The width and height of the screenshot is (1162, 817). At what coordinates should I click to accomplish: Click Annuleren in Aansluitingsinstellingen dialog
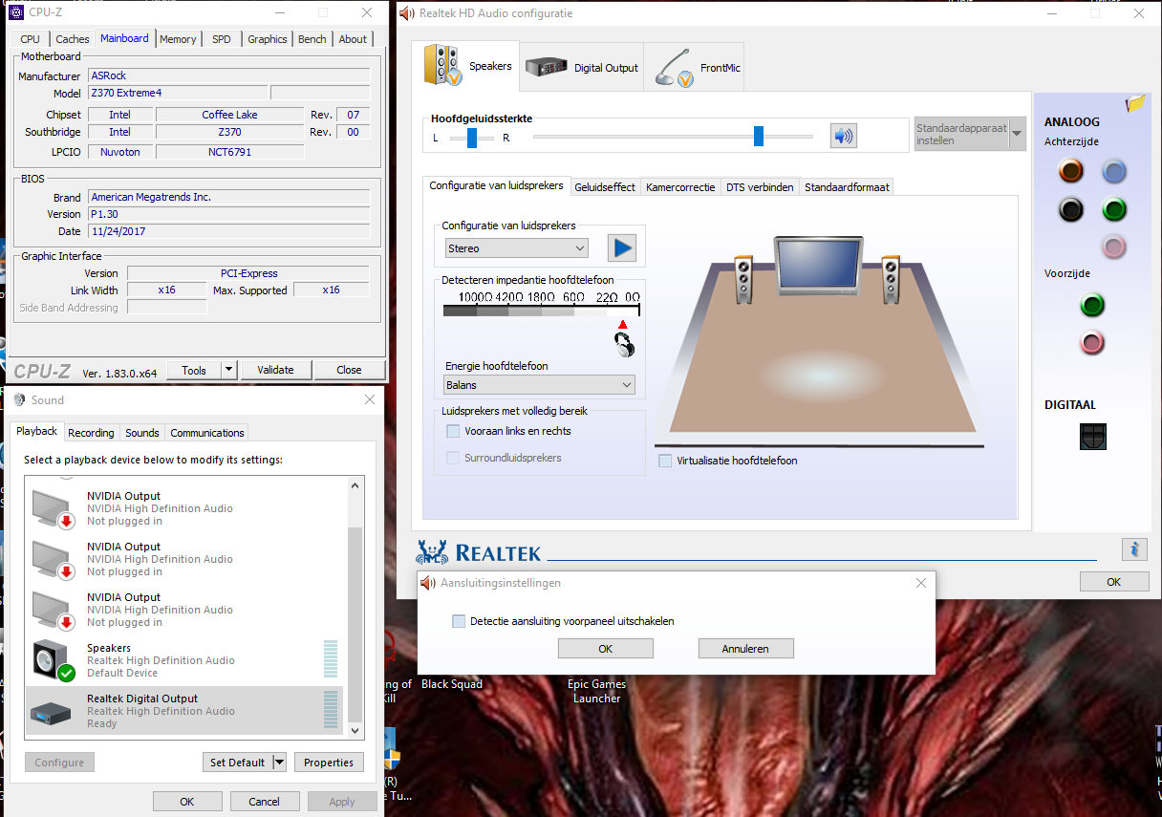745,649
